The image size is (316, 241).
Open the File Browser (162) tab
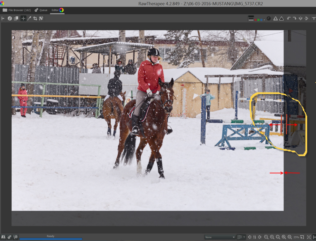[17, 10]
